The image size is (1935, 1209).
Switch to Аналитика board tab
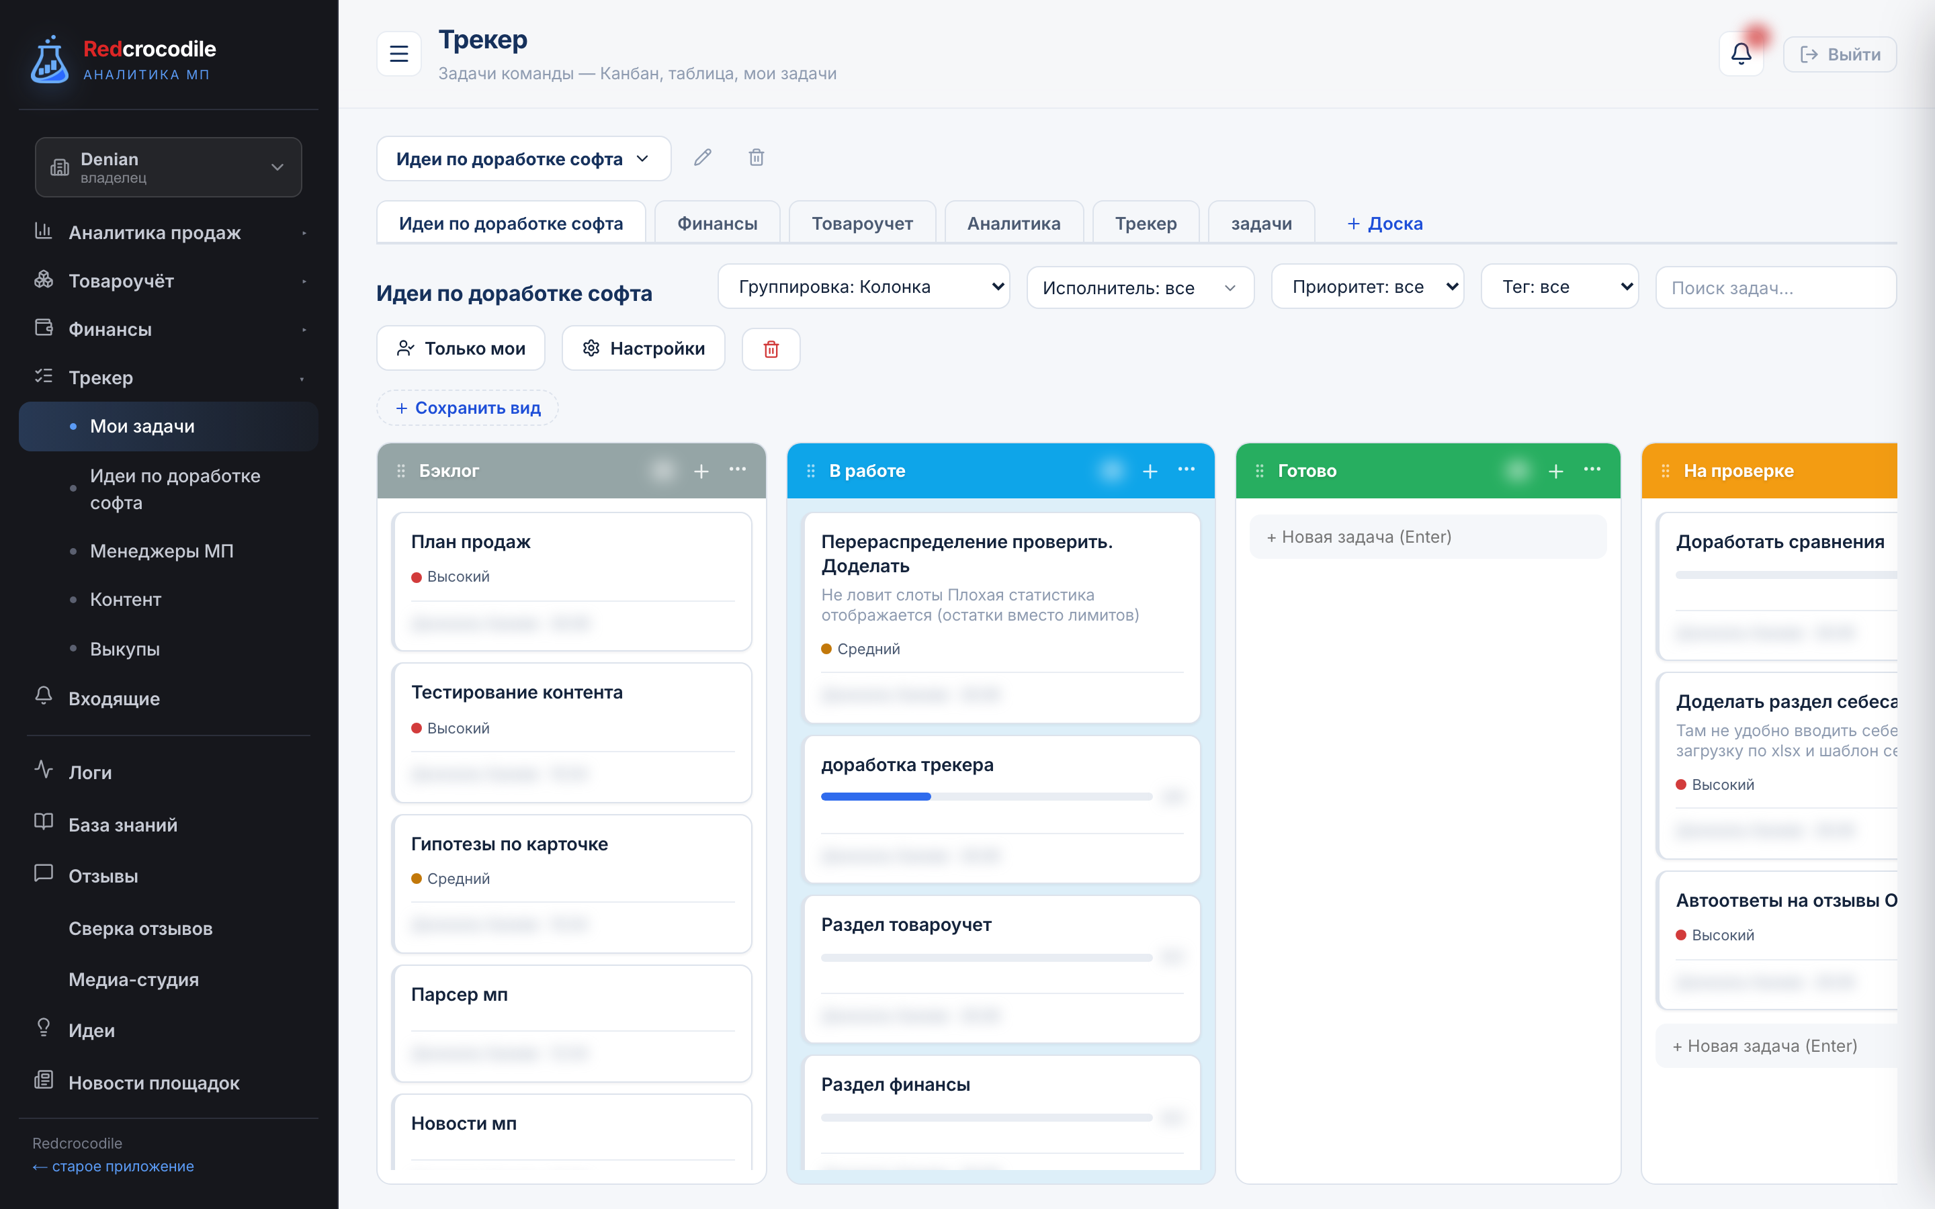(1013, 223)
